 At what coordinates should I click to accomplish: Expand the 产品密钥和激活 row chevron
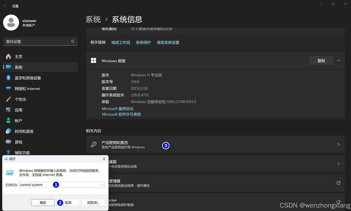point(338,144)
